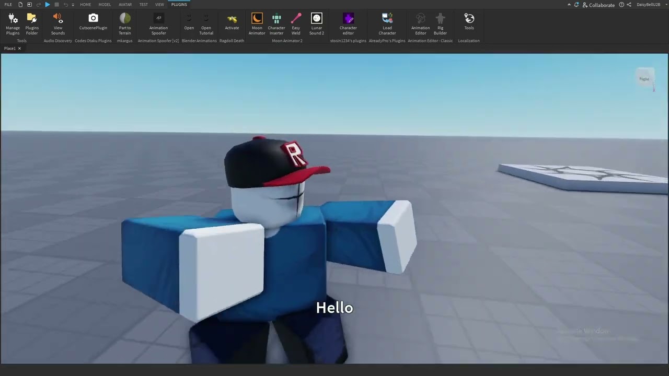Image resolution: width=669 pixels, height=376 pixels.
Task: Click Load Character plugin
Action: pos(387,24)
